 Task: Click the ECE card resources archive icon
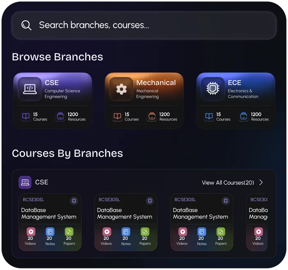point(244,116)
